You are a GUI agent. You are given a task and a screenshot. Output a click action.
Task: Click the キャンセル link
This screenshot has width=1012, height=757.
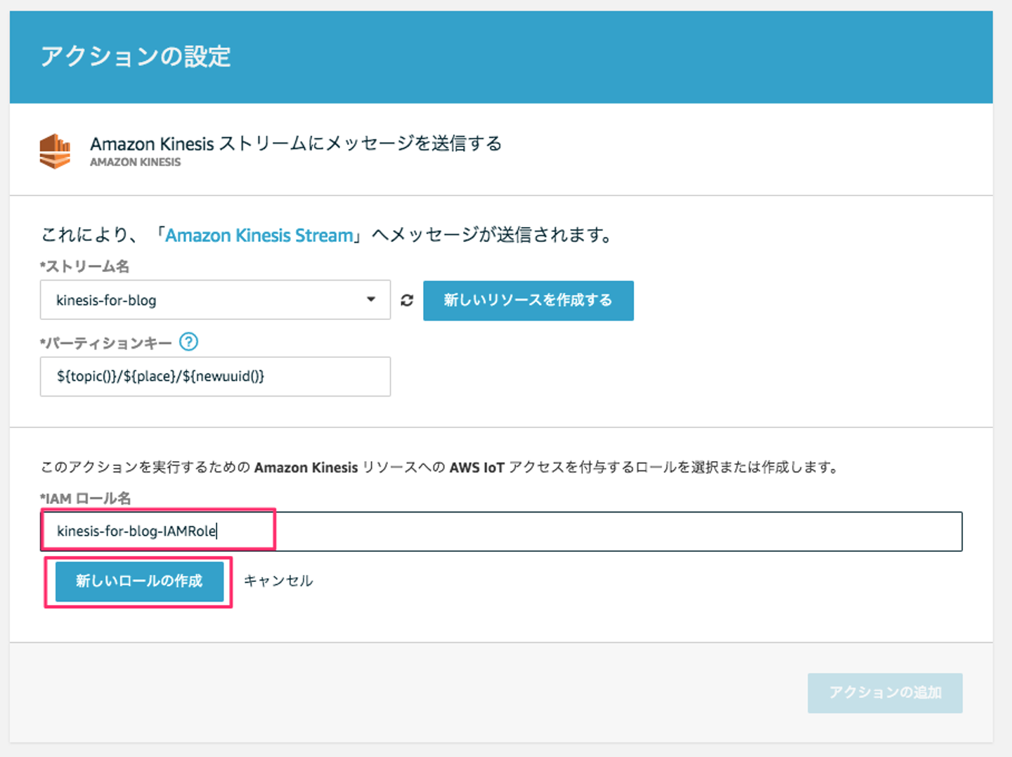click(x=278, y=581)
